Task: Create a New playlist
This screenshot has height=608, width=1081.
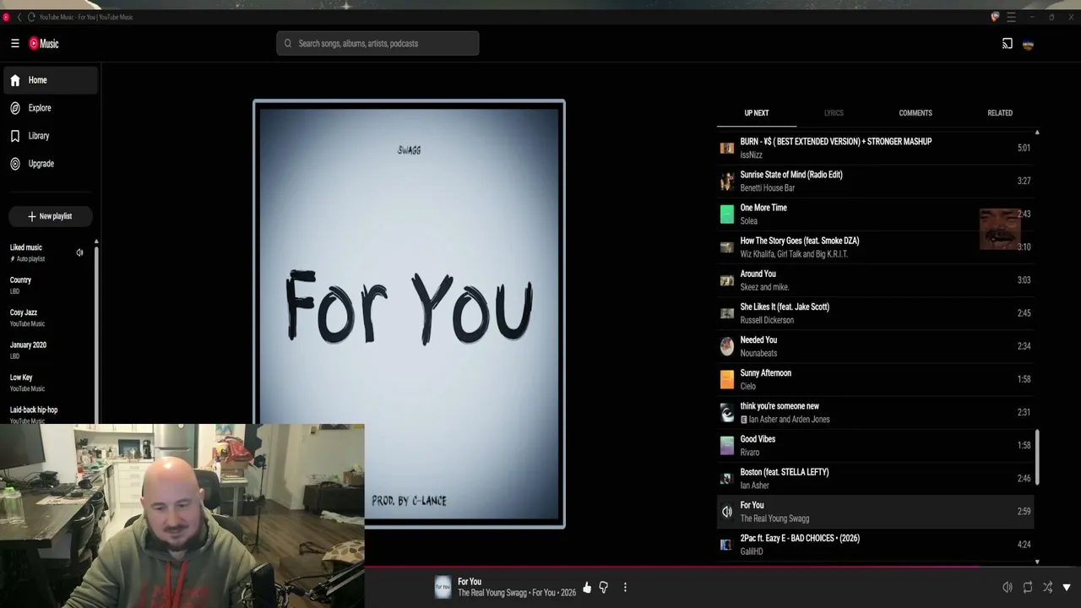Action: pos(50,216)
